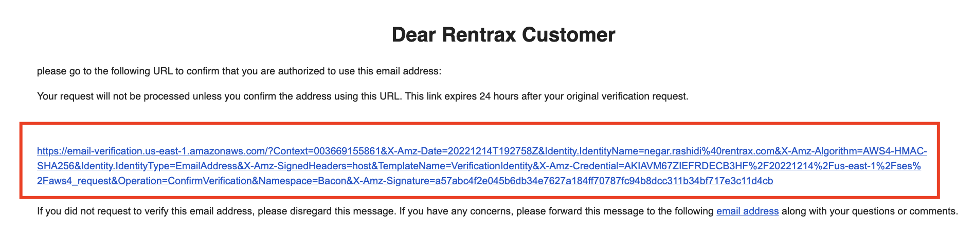
Task: Click "Context=003669155861" part of the link
Action: 326,151
